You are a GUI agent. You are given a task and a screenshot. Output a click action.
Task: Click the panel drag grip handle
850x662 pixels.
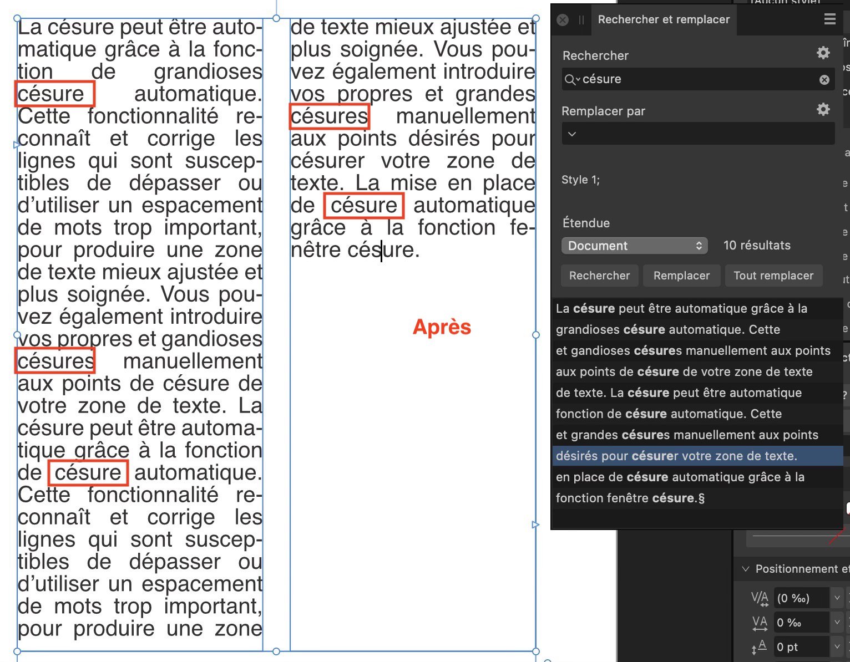(581, 20)
